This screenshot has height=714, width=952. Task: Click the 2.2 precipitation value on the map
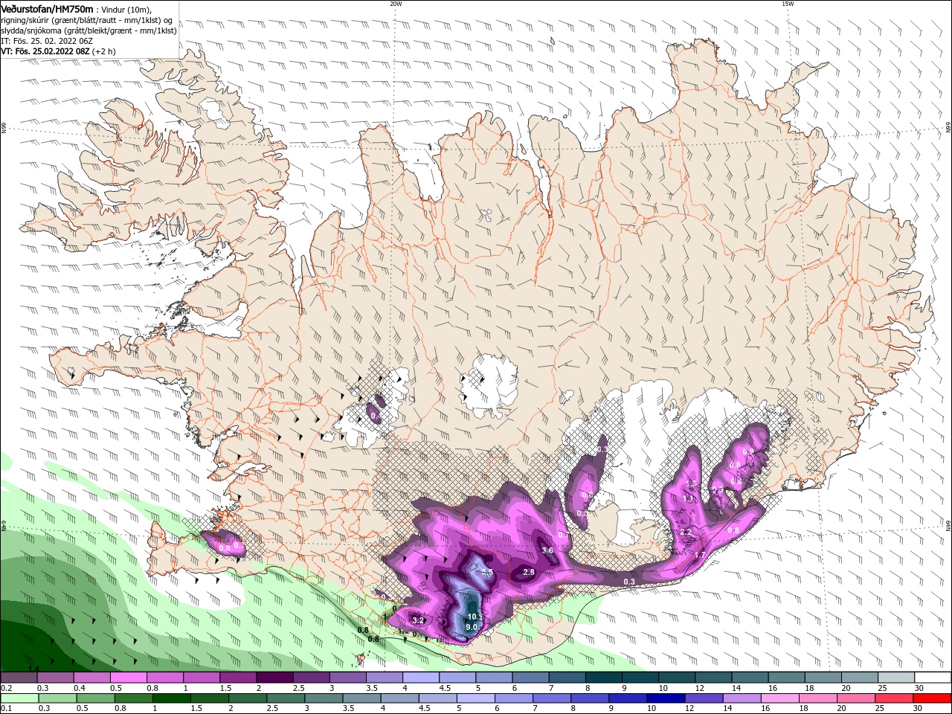click(686, 532)
